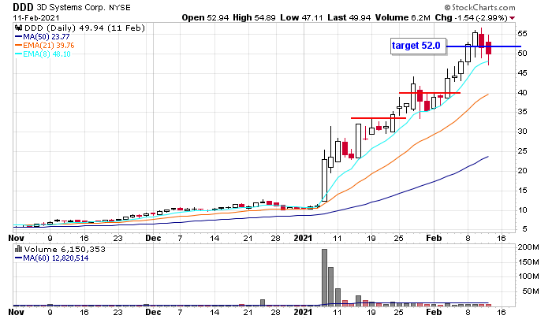Click the 30 price axis label
The width and height of the screenshot is (552, 319).
coord(522,132)
